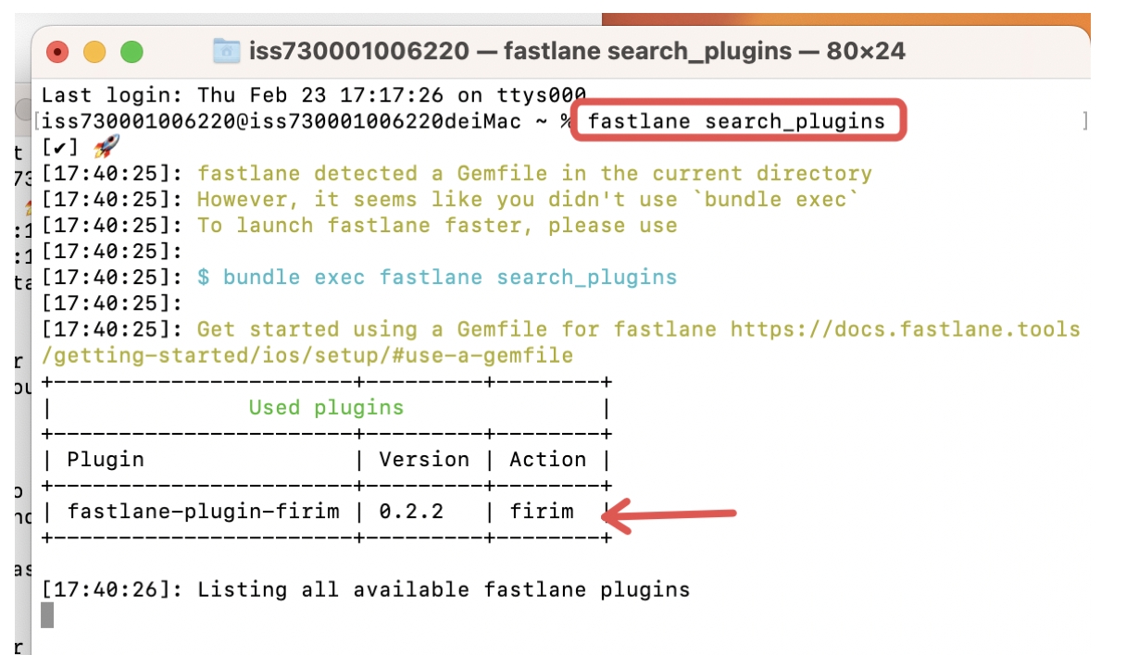
Task: Click the 'Used plugins' table heading
Action: click(326, 407)
